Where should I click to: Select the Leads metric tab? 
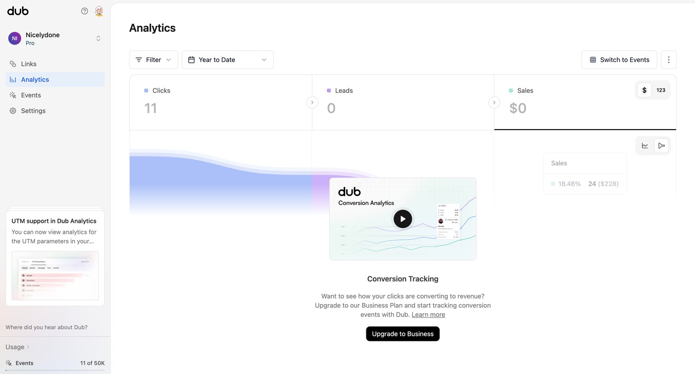(403, 102)
